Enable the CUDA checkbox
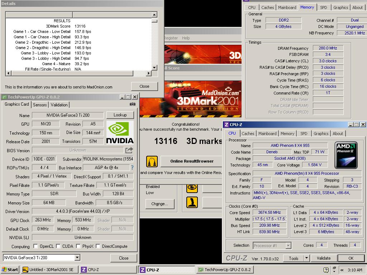367x275 pixels. (58, 246)
